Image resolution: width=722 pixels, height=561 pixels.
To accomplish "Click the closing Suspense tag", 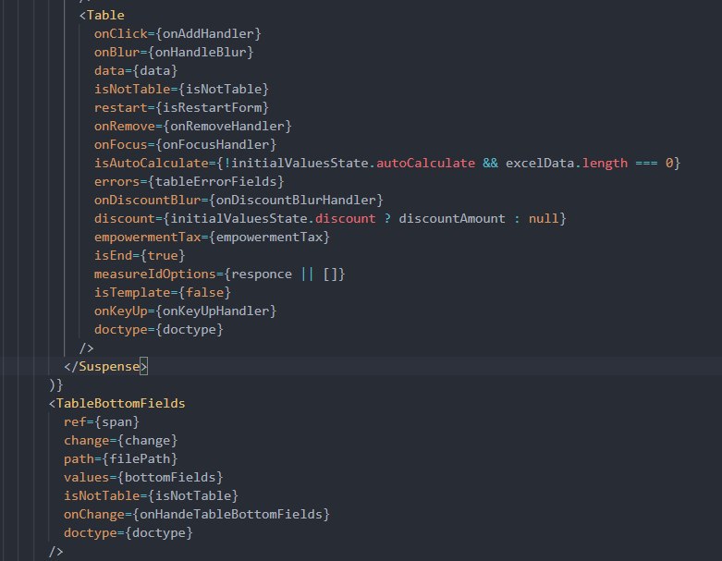I will pos(106,366).
